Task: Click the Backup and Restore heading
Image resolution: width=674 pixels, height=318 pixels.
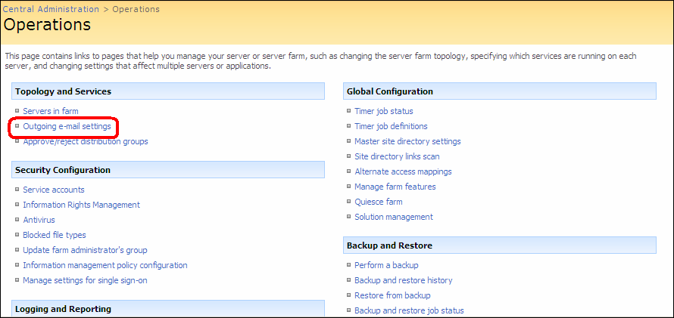Action: 389,245
